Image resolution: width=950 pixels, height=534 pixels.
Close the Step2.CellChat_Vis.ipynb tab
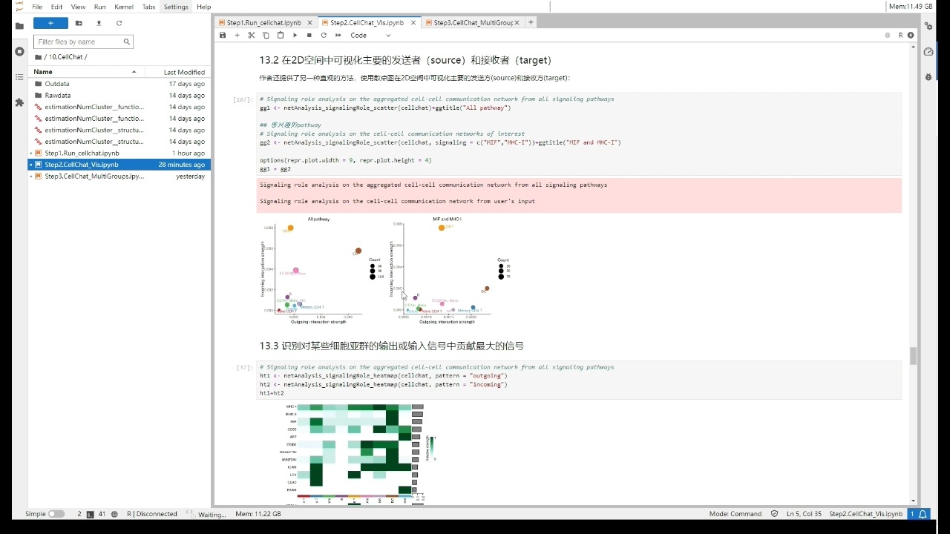click(x=413, y=23)
